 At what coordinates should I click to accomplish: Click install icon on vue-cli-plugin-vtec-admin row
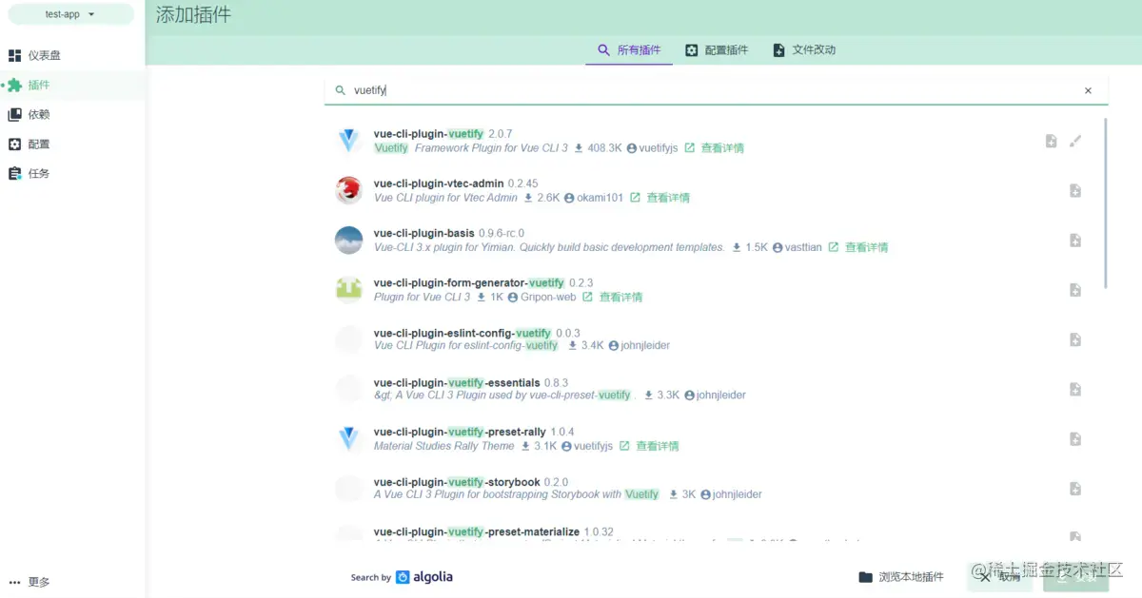point(1075,190)
